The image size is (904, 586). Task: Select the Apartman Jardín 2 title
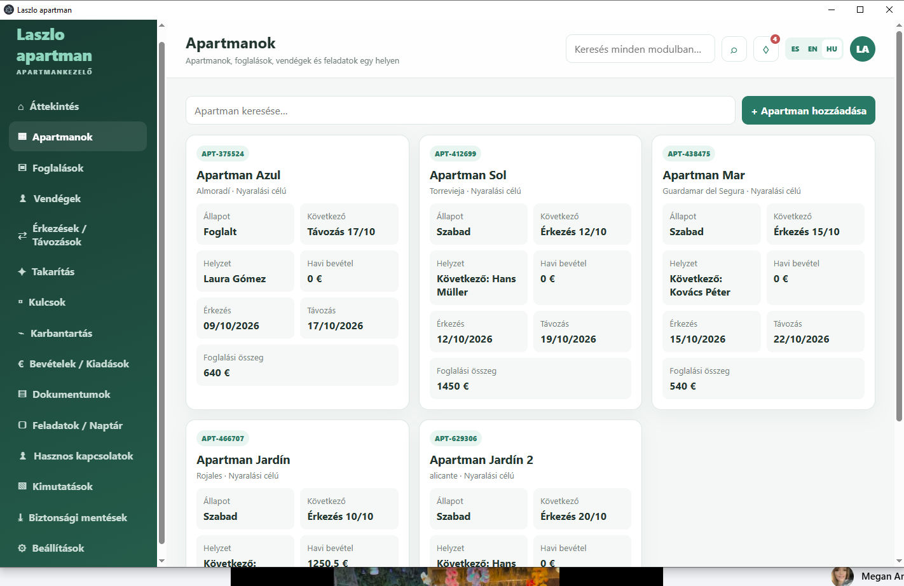pyautogui.click(x=481, y=460)
